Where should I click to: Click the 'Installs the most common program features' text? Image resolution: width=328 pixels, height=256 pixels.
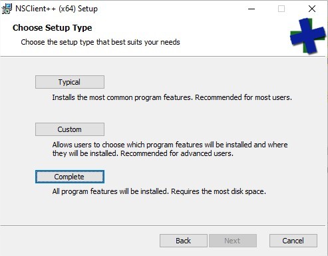click(x=122, y=97)
